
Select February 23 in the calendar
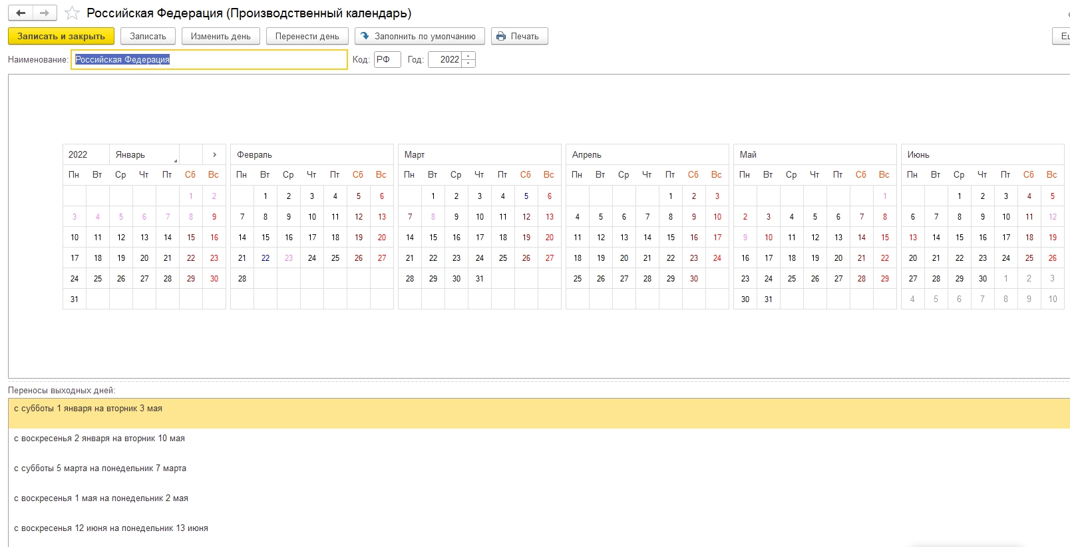tap(289, 258)
